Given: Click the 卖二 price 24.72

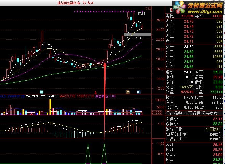Looking at the screenshot, I should [x=189, y=36].
